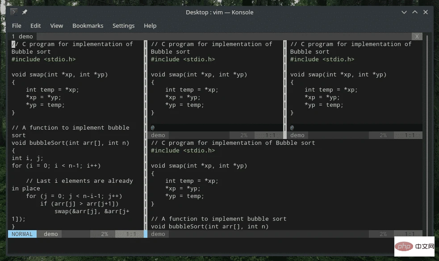Image resolution: width=439 pixels, height=261 pixels.
Task: Open the Bookmarks menu
Action: (x=88, y=25)
